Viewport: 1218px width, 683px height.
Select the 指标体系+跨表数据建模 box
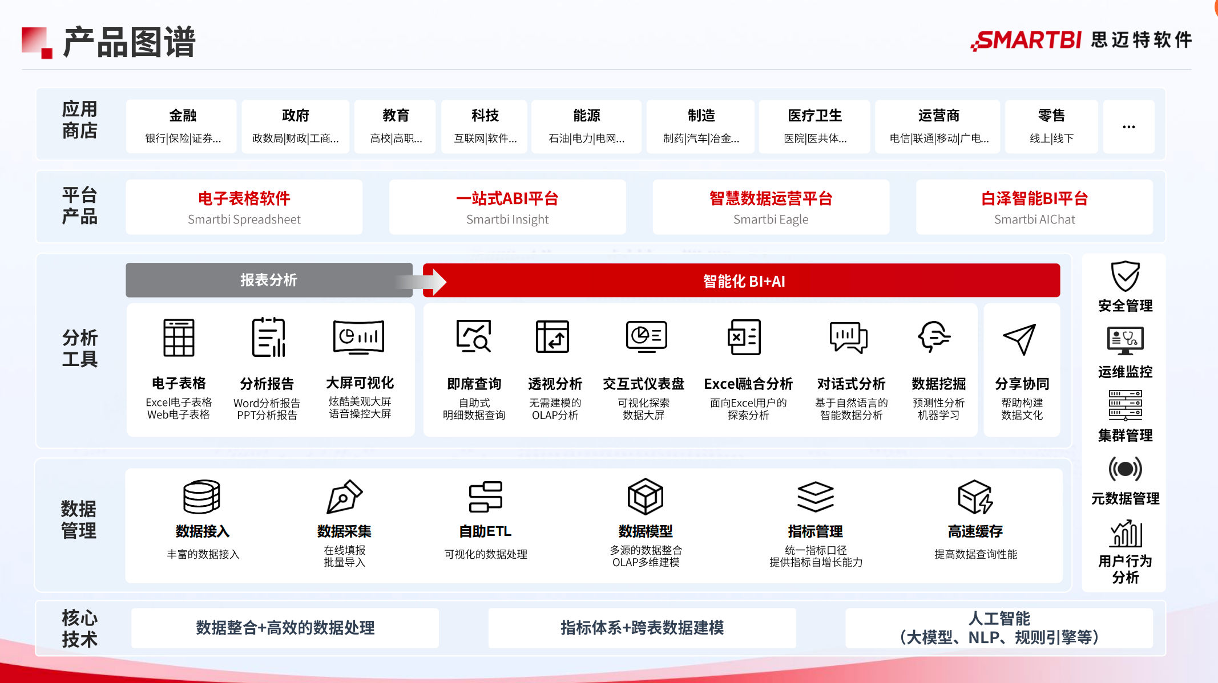pyautogui.click(x=642, y=628)
